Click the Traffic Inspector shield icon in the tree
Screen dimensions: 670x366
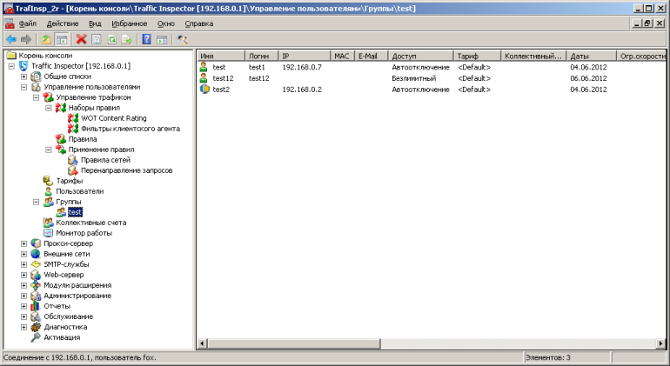23,66
